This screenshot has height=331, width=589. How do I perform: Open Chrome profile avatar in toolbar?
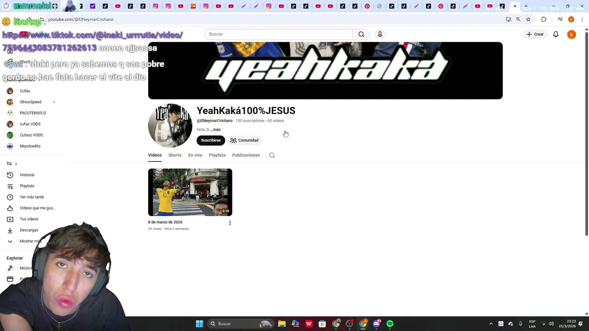click(571, 19)
